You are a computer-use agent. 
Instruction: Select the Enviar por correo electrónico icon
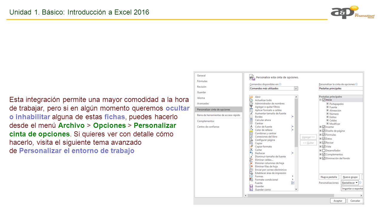click(x=251, y=170)
